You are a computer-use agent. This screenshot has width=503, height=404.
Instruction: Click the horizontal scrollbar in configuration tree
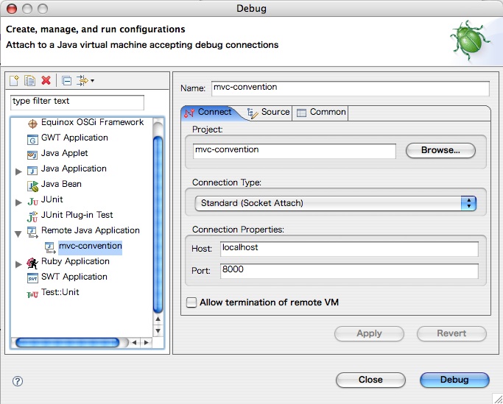pyautogui.click(x=71, y=342)
